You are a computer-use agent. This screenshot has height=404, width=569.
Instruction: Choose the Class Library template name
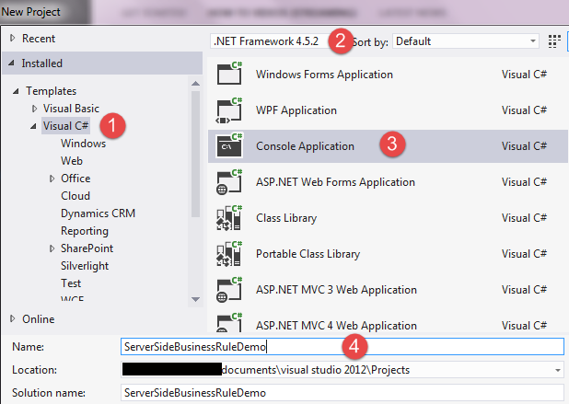point(286,218)
